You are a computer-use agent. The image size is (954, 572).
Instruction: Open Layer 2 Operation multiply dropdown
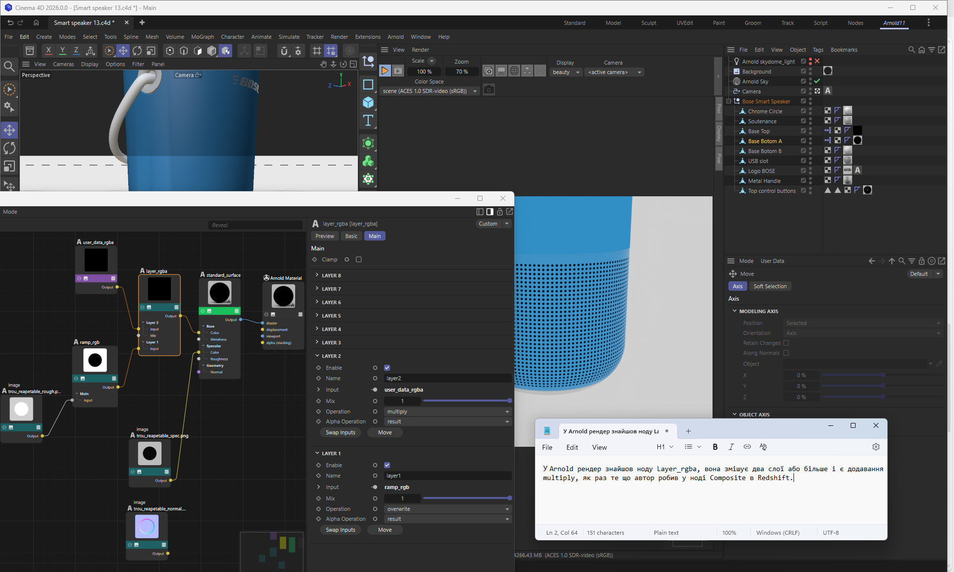coord(448,411)
